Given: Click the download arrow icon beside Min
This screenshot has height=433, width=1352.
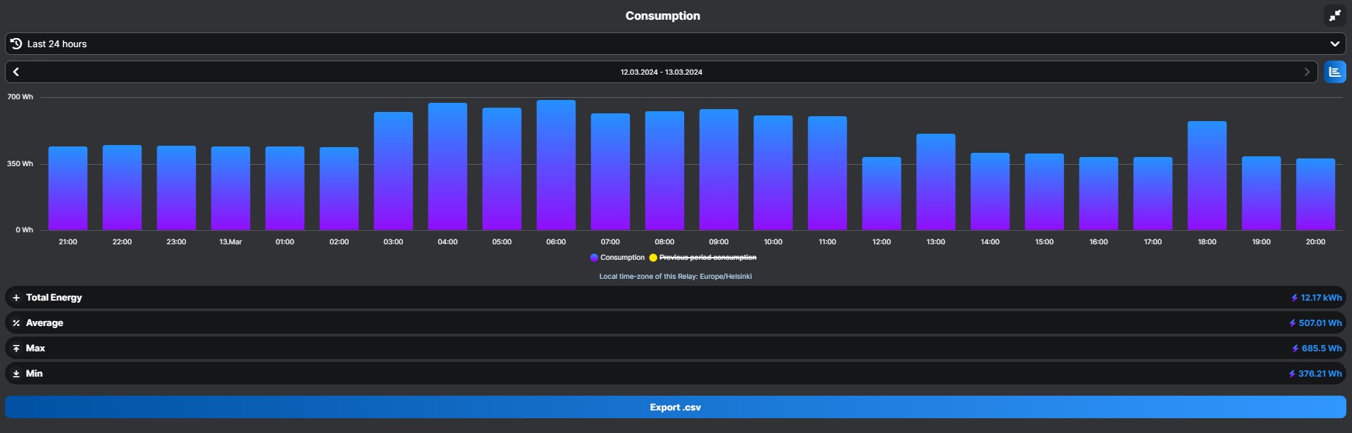Looking at the screenshot, I should pos(16,374).
